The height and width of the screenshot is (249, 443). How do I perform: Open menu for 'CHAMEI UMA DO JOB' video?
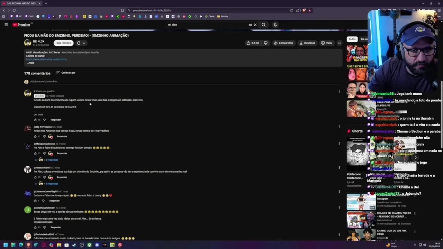tap(415, 231)
